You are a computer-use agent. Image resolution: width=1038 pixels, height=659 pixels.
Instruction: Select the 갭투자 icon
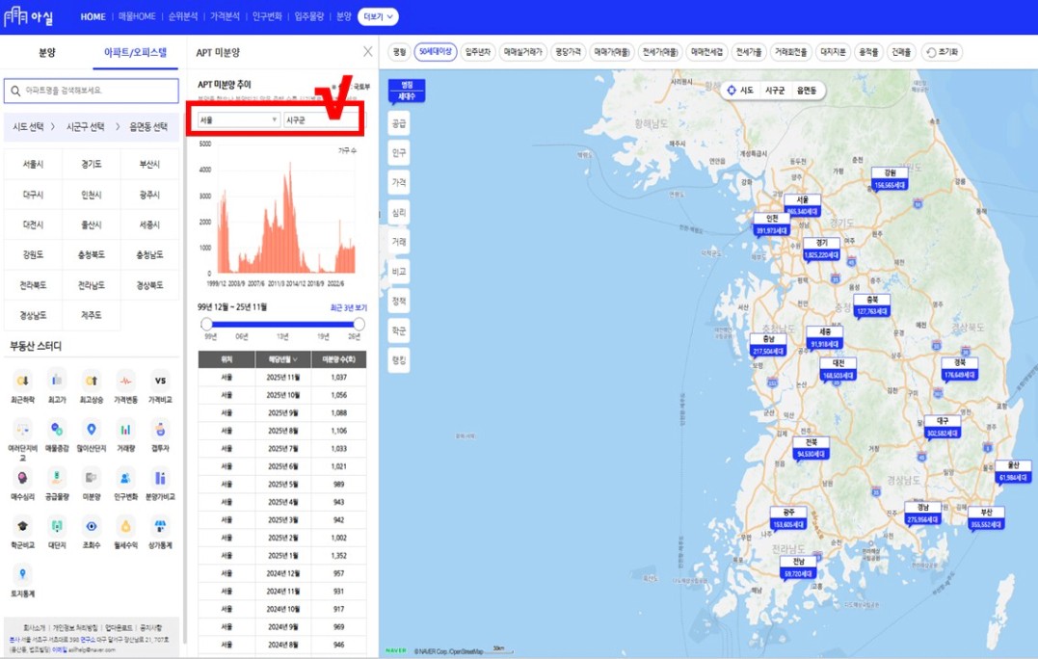coord(160,430)
